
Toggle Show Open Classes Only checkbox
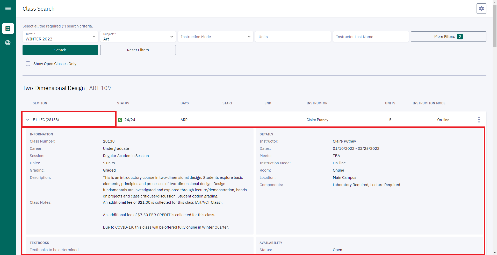[28, 64]
